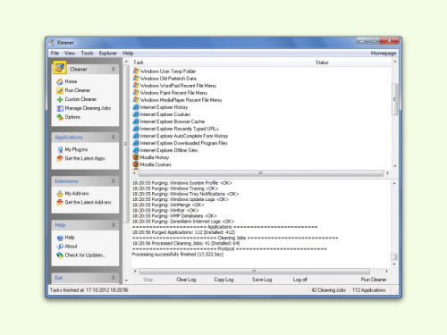
Task: Collapse the Applications sidebar section
Action: (x=114, y=137)
